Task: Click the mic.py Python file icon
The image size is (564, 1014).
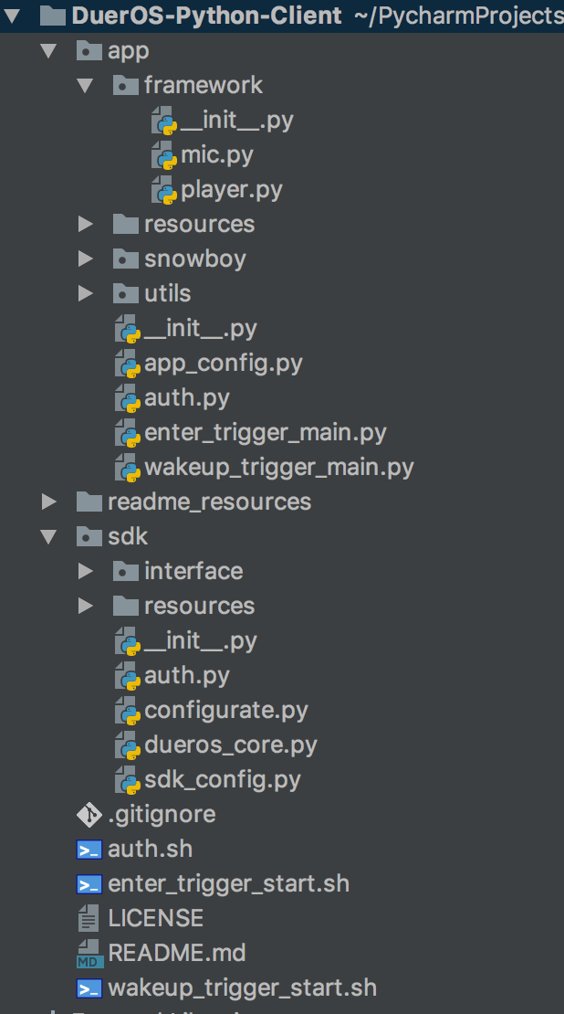Action: tap(164, 156)
